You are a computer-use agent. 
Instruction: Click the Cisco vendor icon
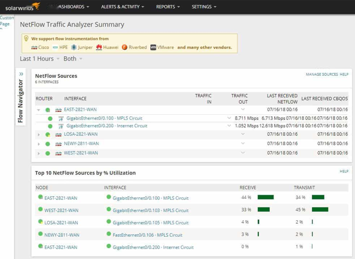coord(34,47)
